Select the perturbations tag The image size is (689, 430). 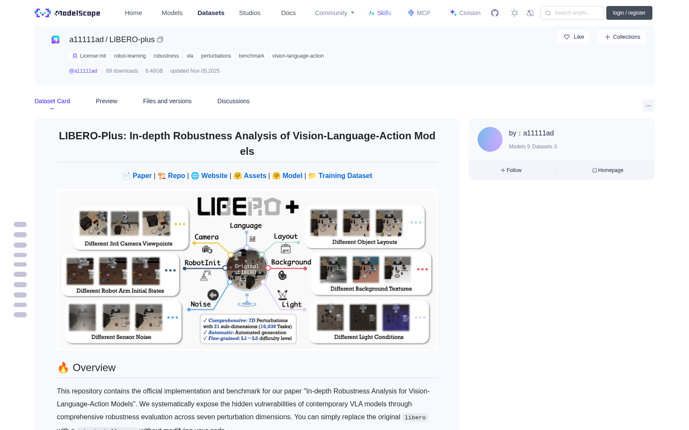coord(216,56)
